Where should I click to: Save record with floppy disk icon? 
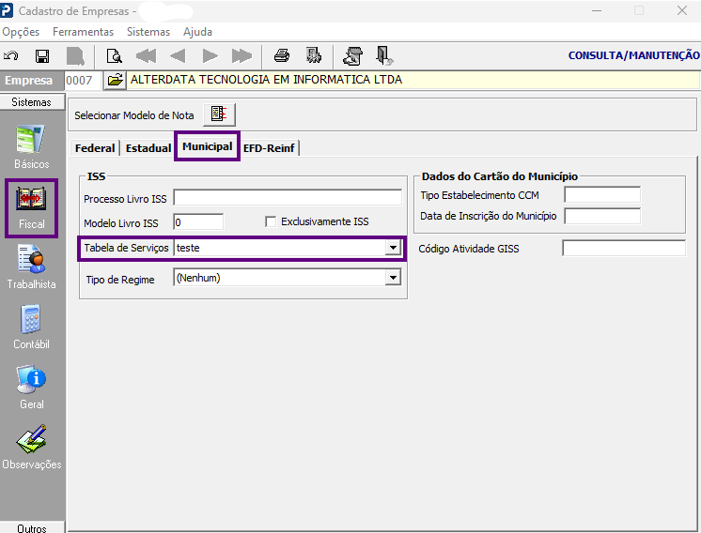[42, 56]
